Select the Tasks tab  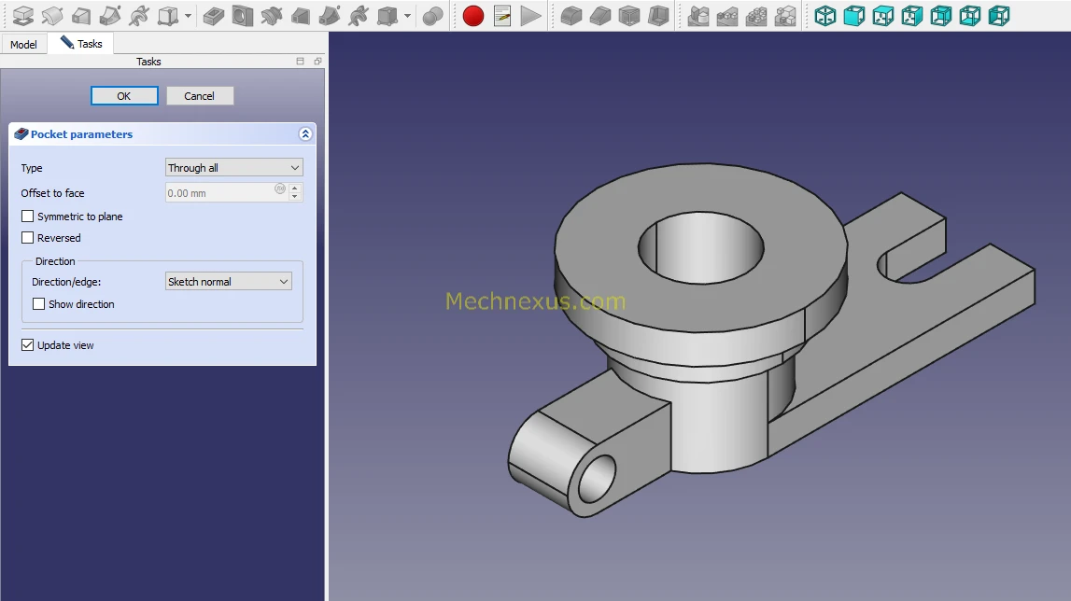point(82,44)
